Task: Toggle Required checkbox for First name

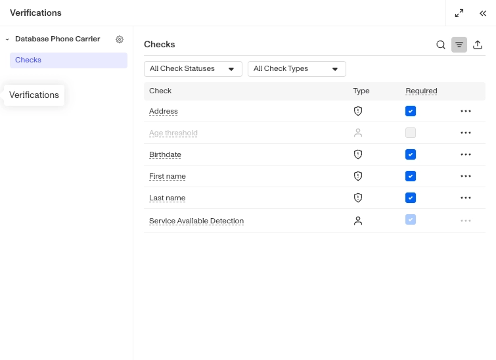Action: 411,176
